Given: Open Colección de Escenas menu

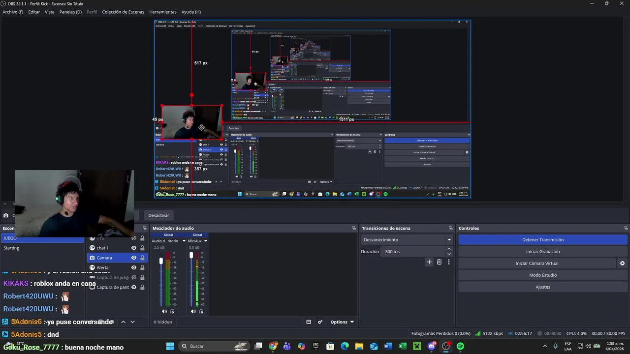Looking at the screenshot, I should click(123, 12).
